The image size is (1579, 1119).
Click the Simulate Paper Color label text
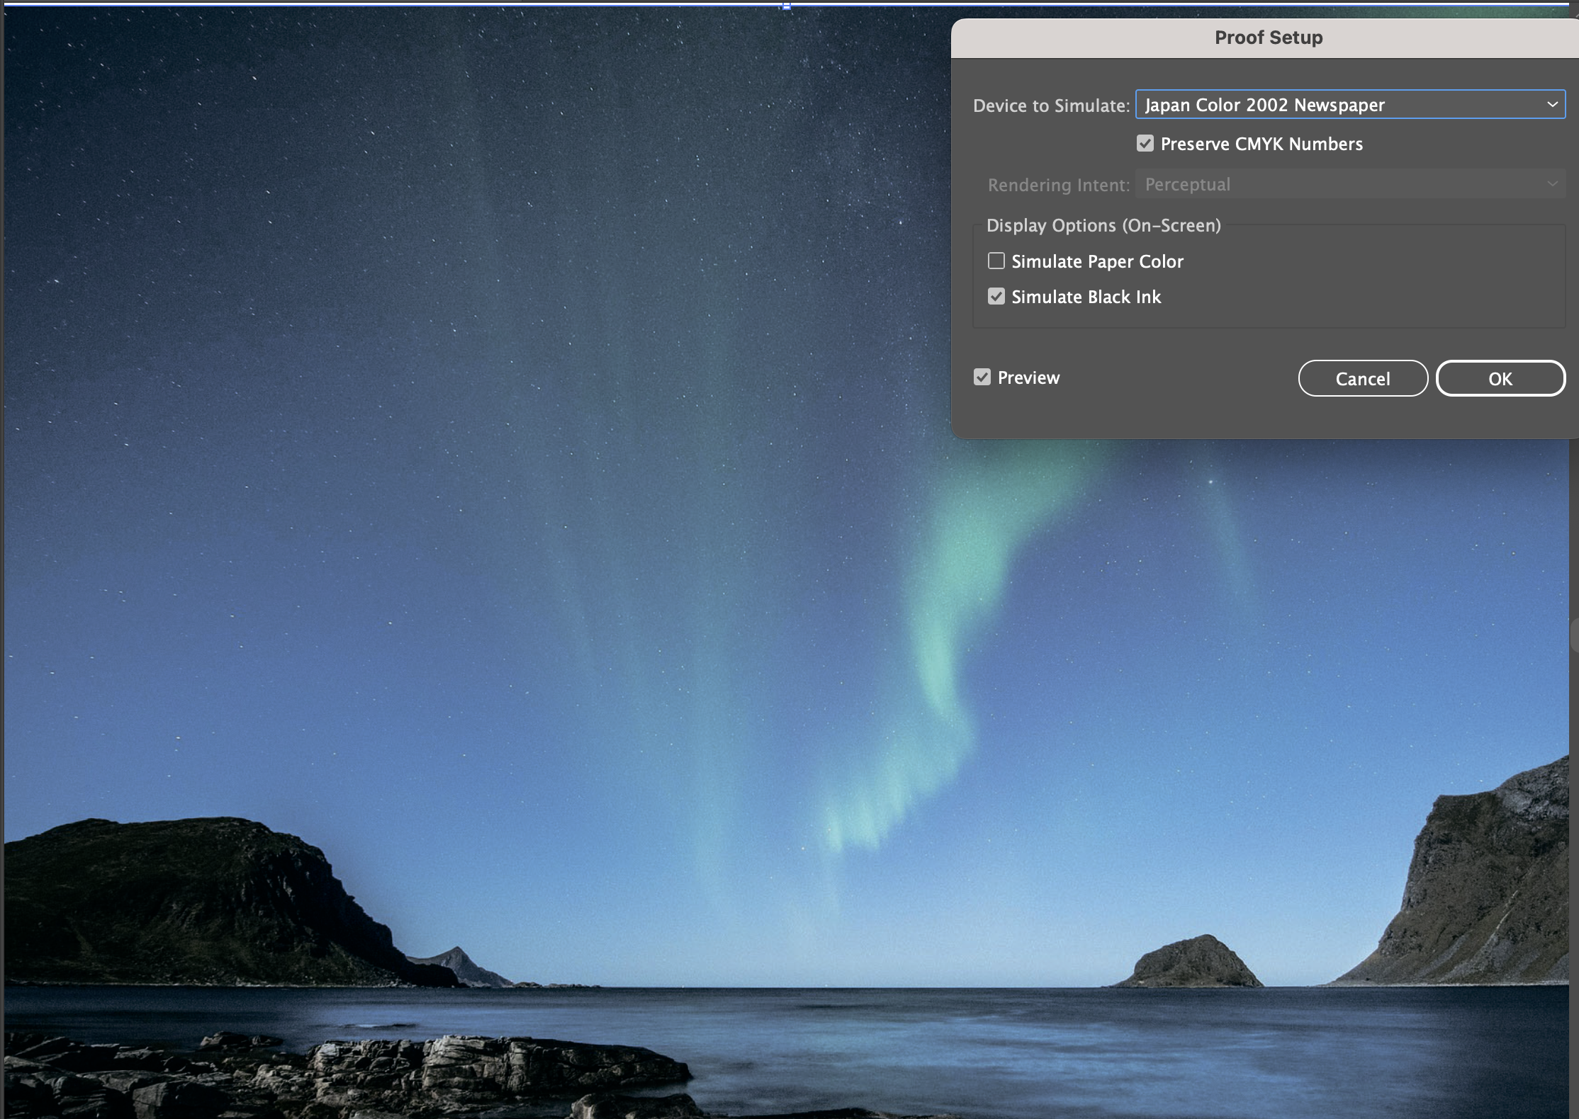(x=1097, y=261)
